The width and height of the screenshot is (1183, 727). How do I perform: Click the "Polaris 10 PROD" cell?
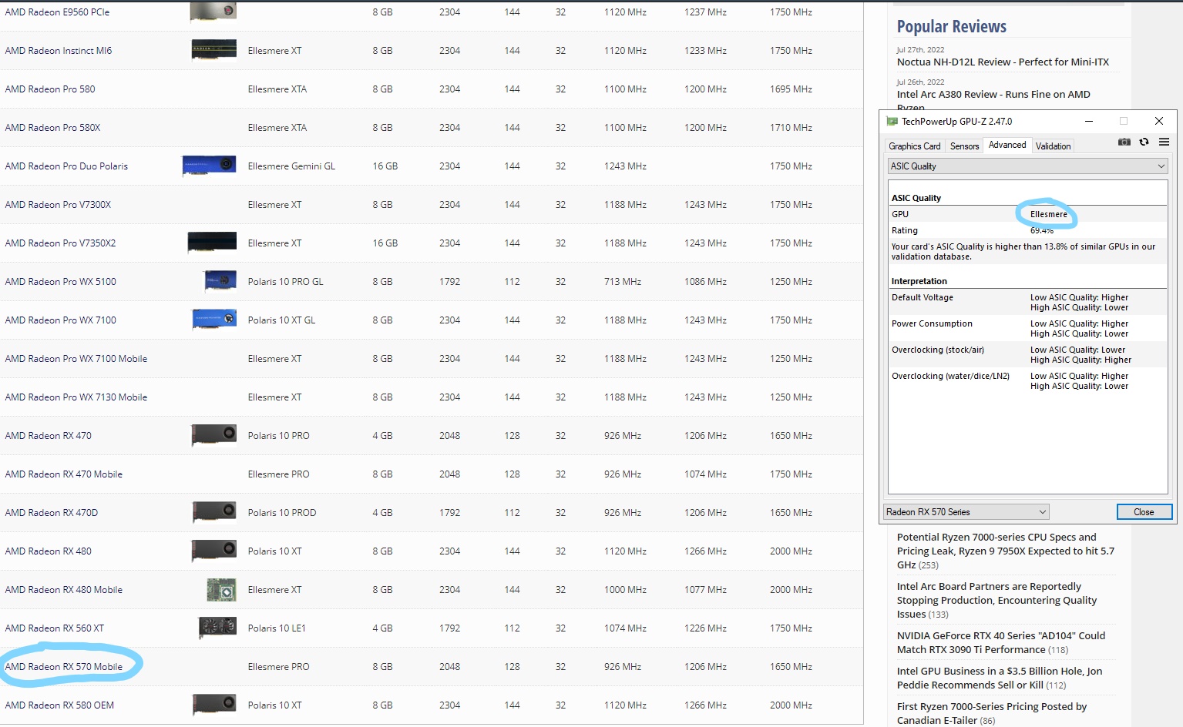[282, 513]
